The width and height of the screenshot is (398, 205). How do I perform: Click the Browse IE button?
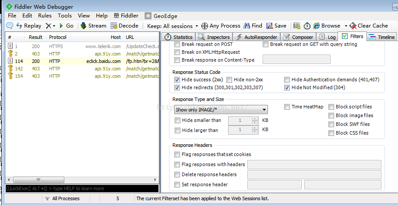point(327,26)
